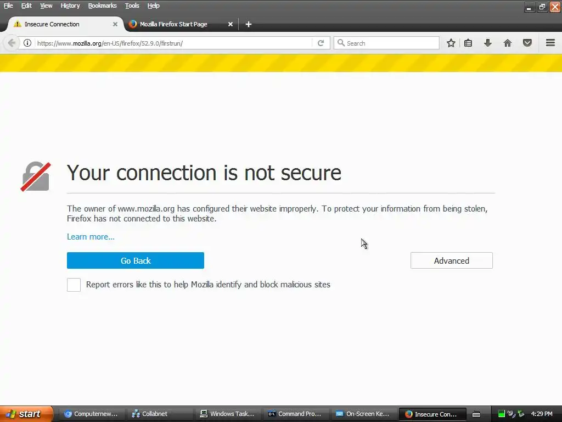Screen dimensions: 562x422
Task: Click the warning icon on Insecure Connection tab
Action: (x=17, y=24)
